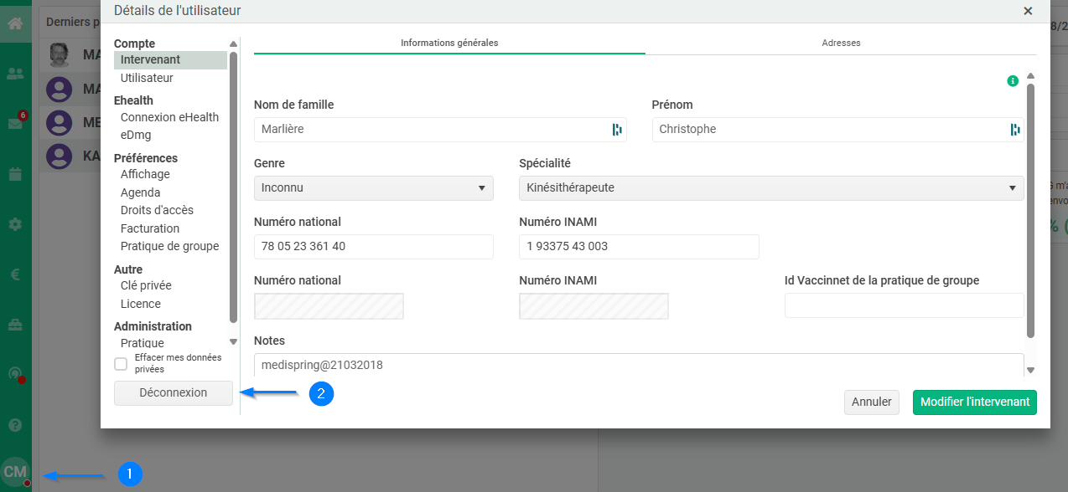Screen dimensions: 1068x492
Task: Open Pratique de groupe preferences
Action: point(169,246)
